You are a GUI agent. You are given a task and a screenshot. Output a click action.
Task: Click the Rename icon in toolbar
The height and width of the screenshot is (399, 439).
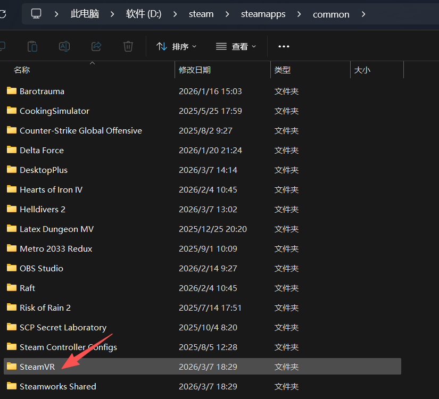tap(64, 46)
